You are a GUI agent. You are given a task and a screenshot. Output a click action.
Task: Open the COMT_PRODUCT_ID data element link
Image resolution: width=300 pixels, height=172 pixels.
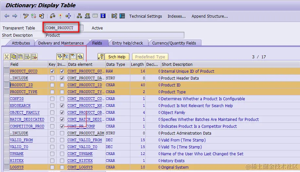[84, 85]
